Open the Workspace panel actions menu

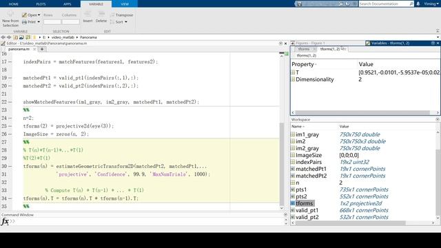[x=438, y=119]
